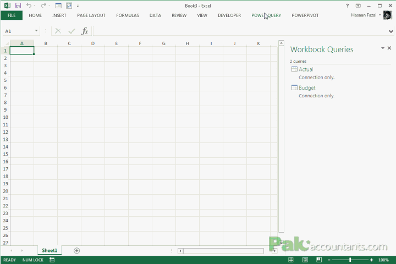Click next sheet navigation arrow
396x264 pixels.
22,251
